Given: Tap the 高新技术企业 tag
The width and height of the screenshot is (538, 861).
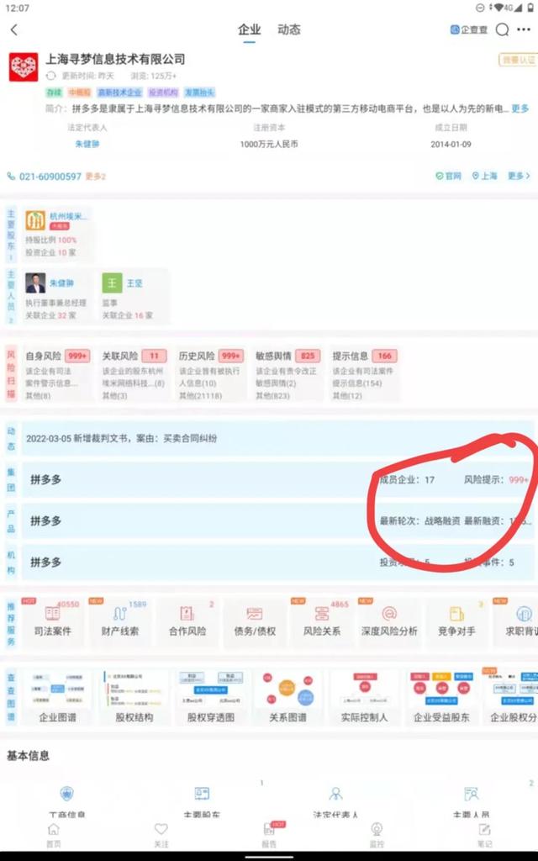Looking at the screenshot, I should tap(119, 92).
